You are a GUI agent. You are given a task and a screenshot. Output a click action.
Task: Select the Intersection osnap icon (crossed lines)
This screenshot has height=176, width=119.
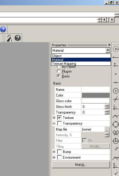[x=116, y=99]
